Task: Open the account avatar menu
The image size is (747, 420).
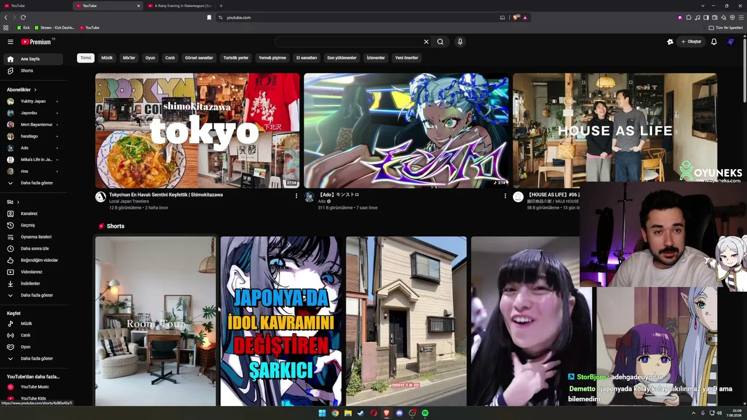Action: [x=731, y=41]
